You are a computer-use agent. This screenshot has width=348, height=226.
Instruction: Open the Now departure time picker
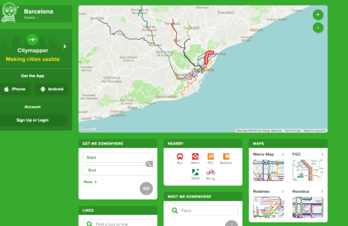90,182
